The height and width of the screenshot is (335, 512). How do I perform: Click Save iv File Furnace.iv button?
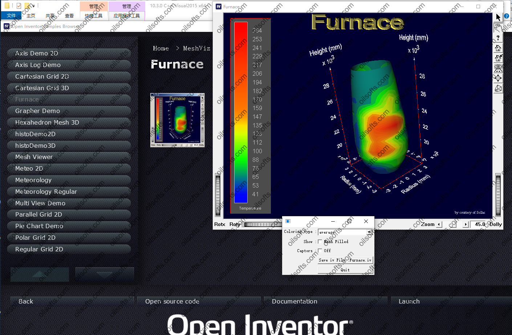pos(345,260)
